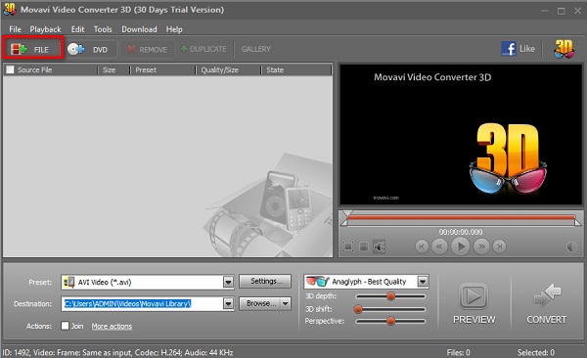Click the REMOVE toolbar button
The height and width of the screenshot is (358, 587).
[x=147, y=49]
